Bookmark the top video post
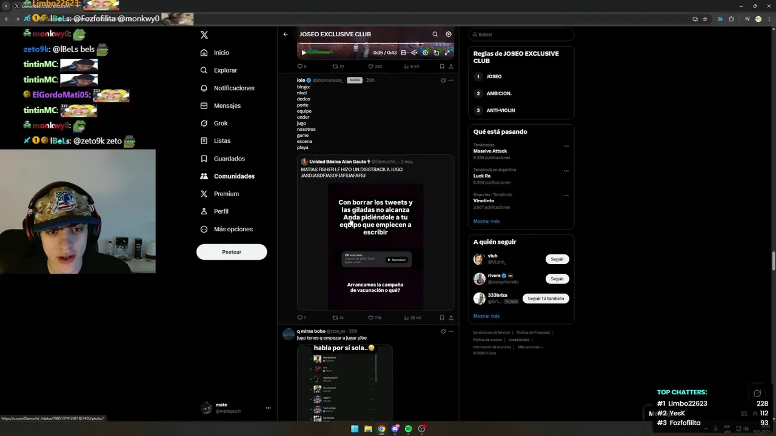Screen dimensions: 776x436 point(442,67)
